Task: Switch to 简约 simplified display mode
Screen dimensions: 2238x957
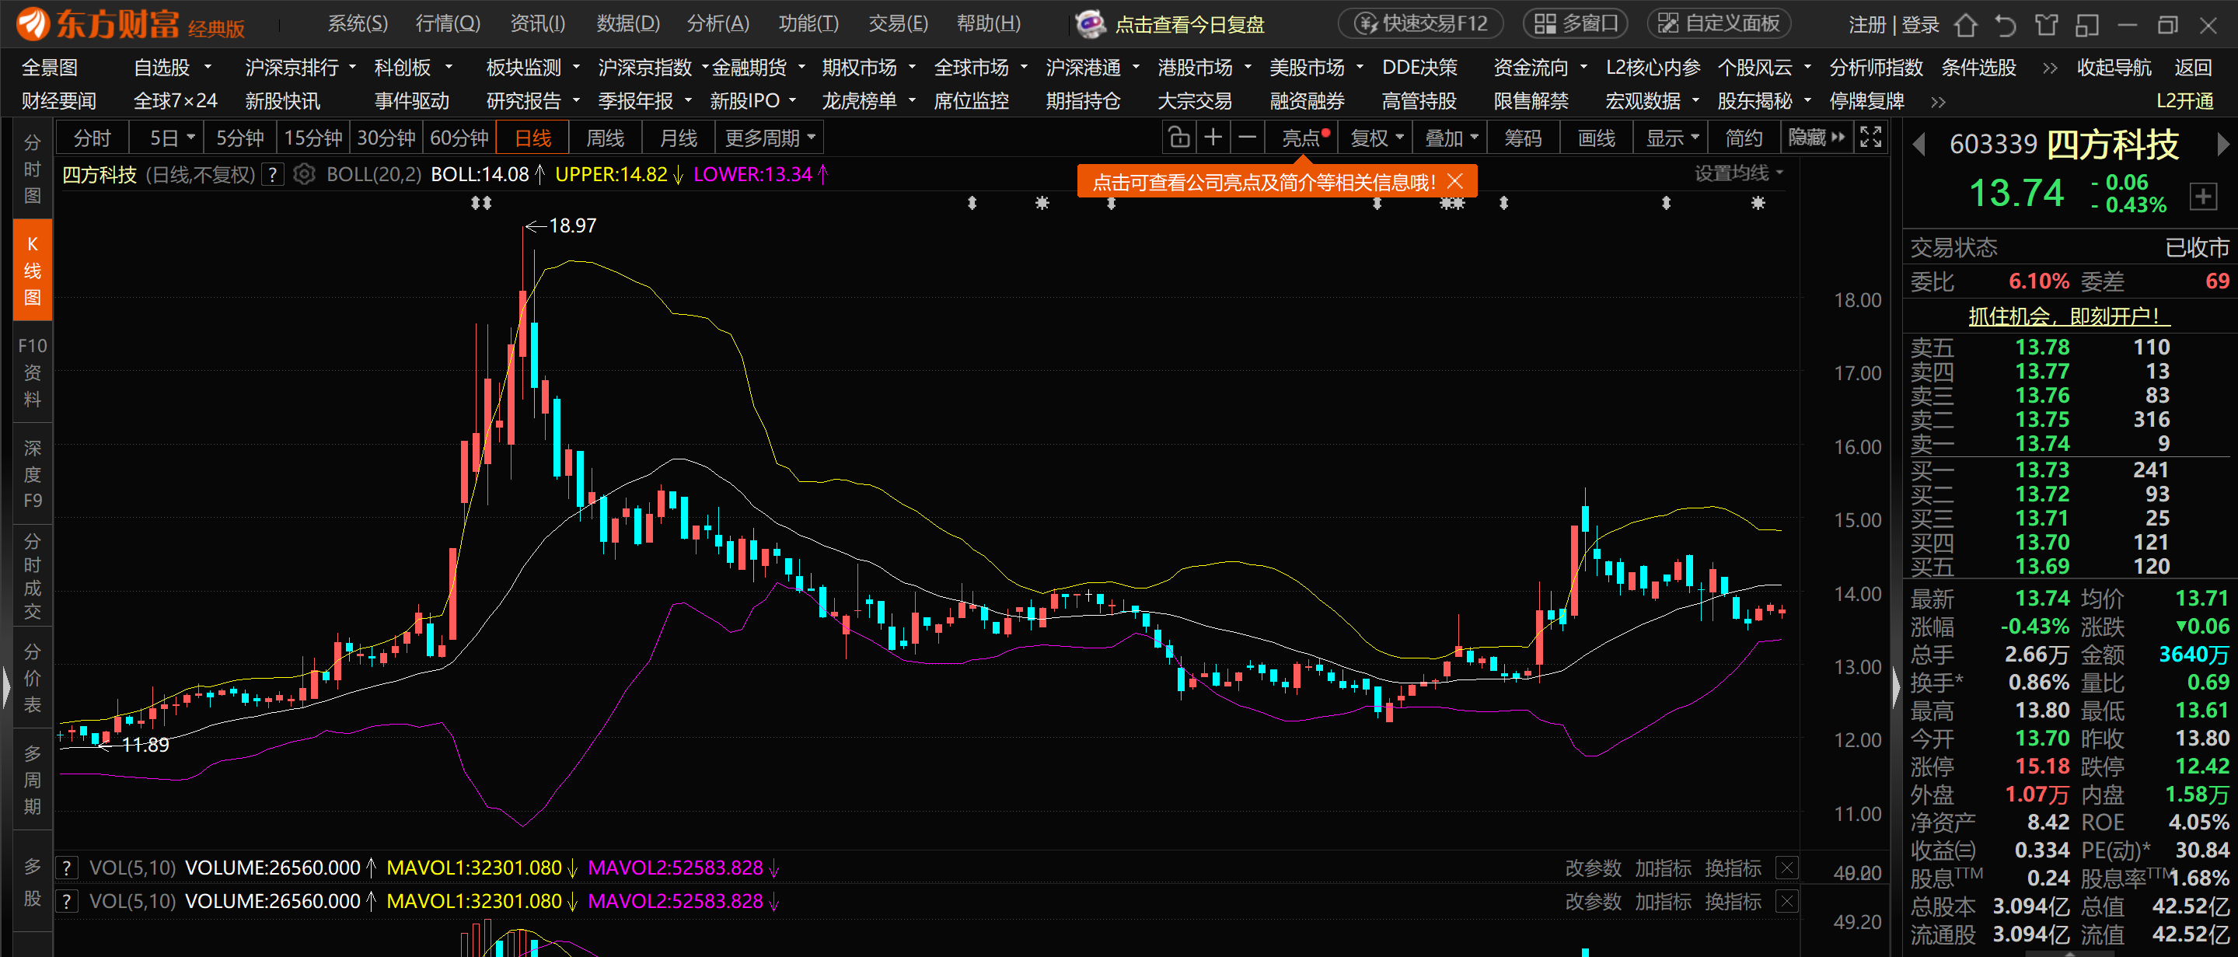Action: (1744, 138)
